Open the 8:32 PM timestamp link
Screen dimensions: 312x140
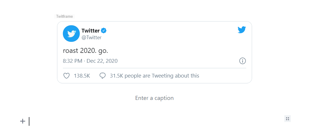(73, 61)
